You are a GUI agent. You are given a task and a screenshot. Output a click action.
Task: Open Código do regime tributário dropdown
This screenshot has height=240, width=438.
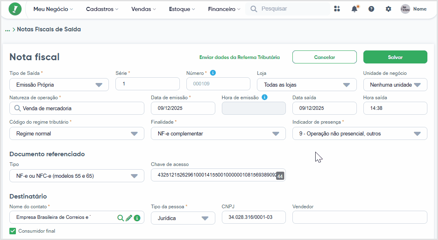coord(77,133)
